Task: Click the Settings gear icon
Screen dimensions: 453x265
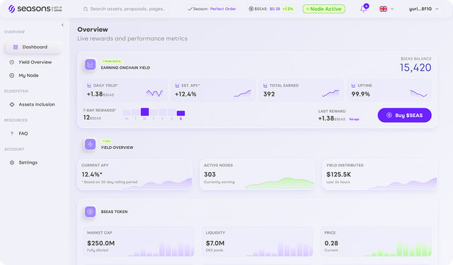Action: pyautogui.click(x=12, y=162)
